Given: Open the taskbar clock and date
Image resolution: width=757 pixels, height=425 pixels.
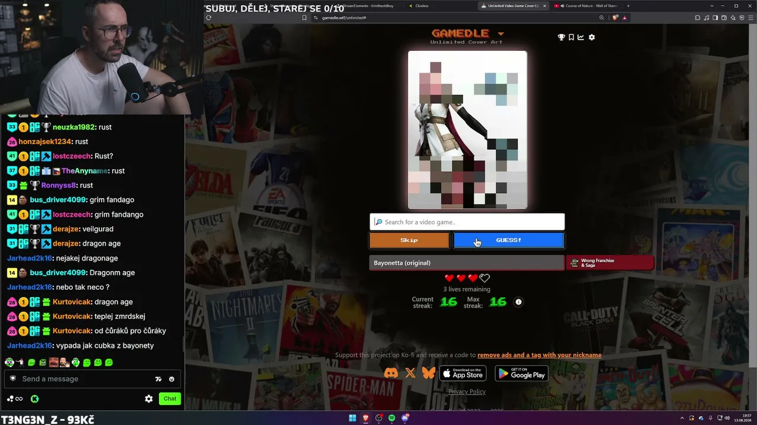Looking at the screenshot, I should pyautogui.click(x=744, y=419).
